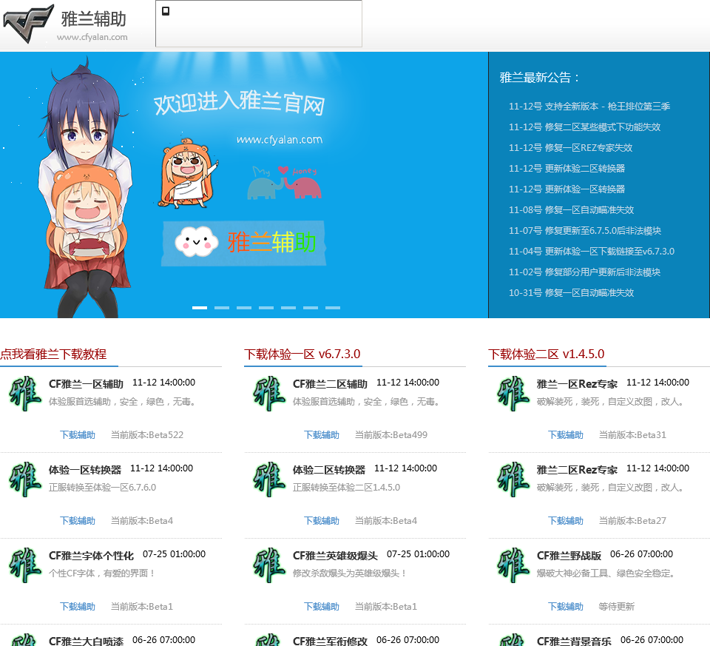Click the www.cfyalan.com text under logo
This screenshot has height=646, width=710.
point(92,37)
